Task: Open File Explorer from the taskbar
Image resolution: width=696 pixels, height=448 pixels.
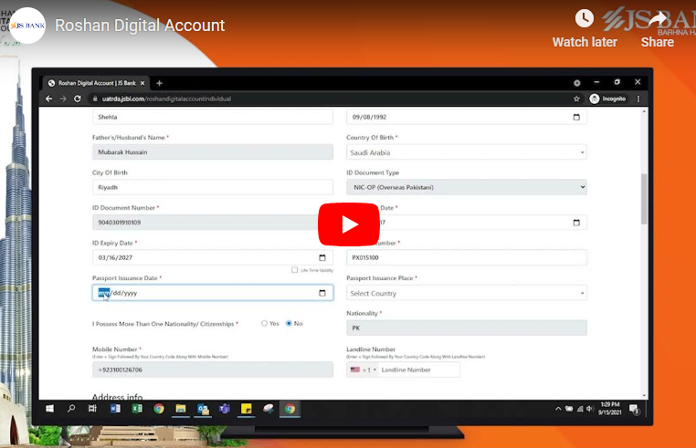Action: point(180,409)
